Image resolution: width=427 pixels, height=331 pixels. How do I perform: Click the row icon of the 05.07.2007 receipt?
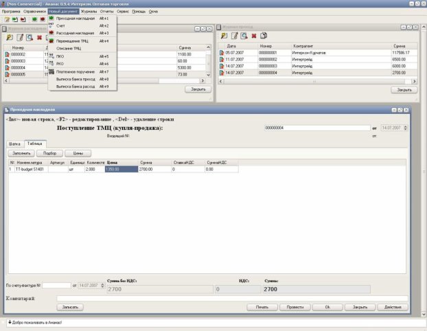222,53
